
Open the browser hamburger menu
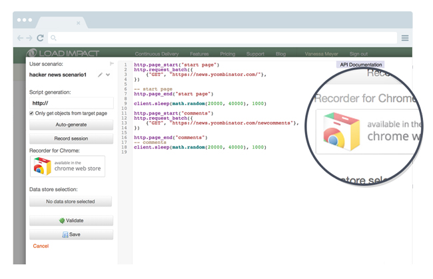tap(405, 38)
